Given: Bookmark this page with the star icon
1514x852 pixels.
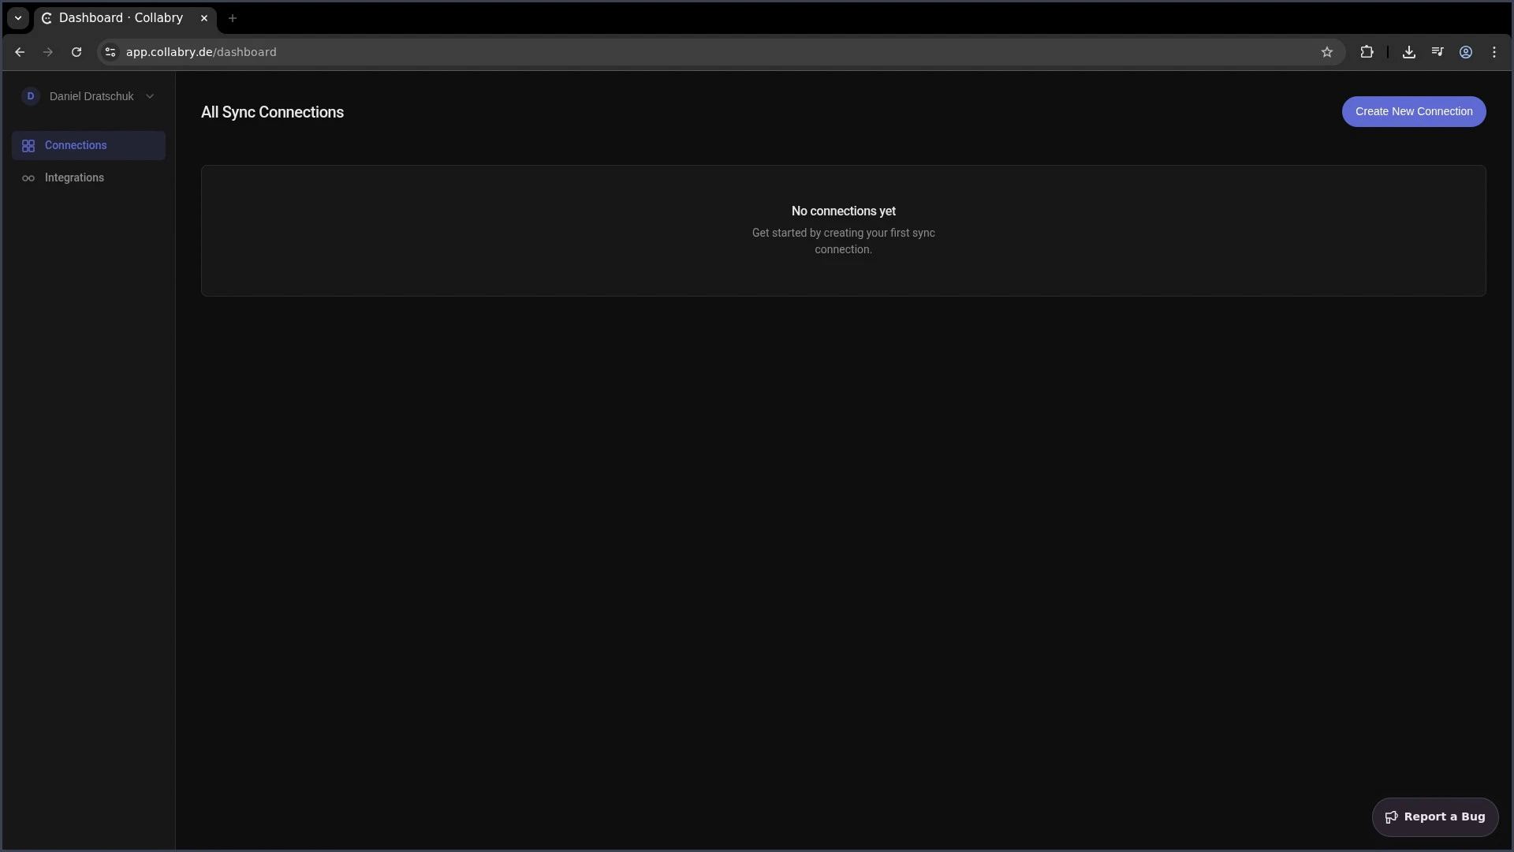Looking at the screenshot, I should [x=1327, y=52].
